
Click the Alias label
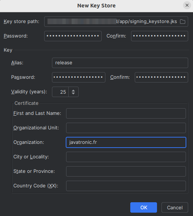(x=17, y=63)
